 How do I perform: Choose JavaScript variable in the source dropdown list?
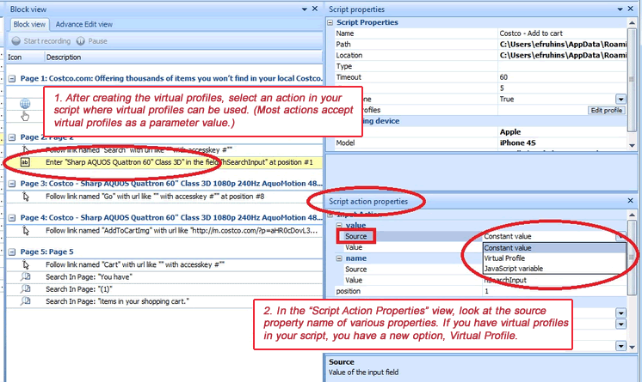[554, 269]
